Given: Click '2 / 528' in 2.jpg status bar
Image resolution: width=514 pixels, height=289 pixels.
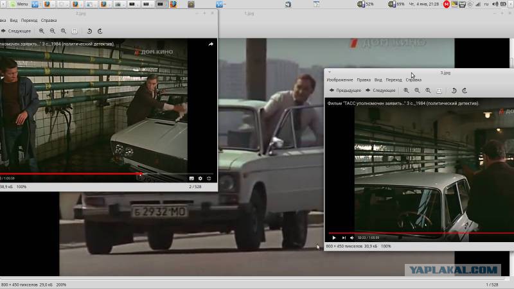Looking at the screenshot, I should pyautogui.click(x=195, y=187).
